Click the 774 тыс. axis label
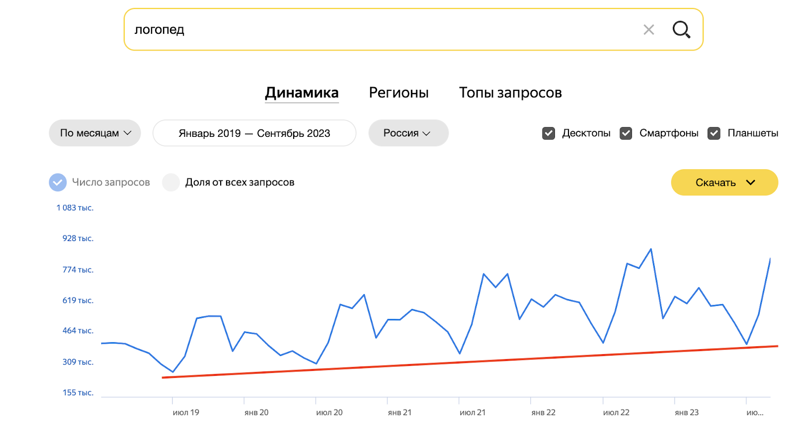Viewport: 795px width, 426px height. 78,270
